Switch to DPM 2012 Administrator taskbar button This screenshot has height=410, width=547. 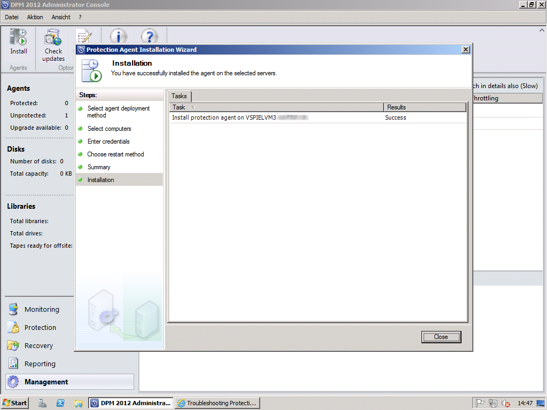(131, 403)
